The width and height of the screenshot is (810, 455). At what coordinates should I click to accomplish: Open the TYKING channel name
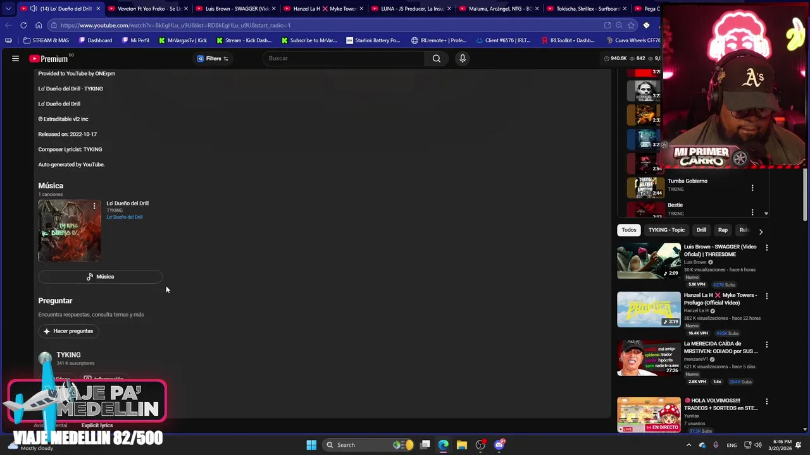tap(68, 355)
